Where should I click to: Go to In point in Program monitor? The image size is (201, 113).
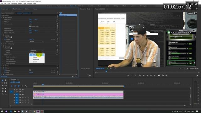140,75
